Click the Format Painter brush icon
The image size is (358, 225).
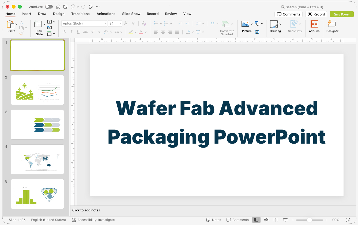pyautogui.click(x=21, y=33)
